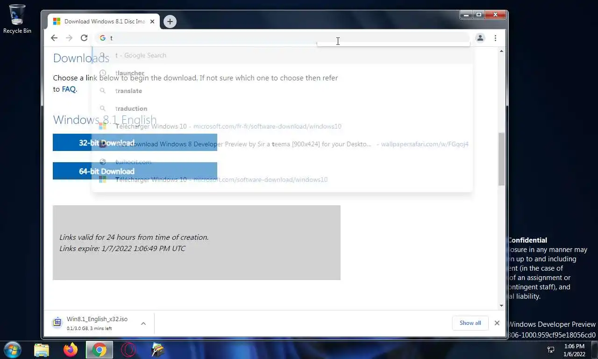Choose the 't - Google Search' suggestion

tap(282, 55)
